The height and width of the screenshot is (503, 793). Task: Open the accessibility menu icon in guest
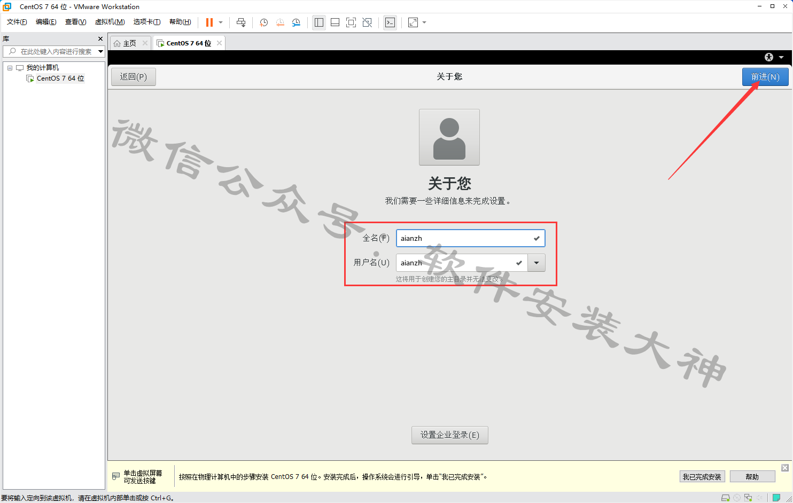(769, 57)
